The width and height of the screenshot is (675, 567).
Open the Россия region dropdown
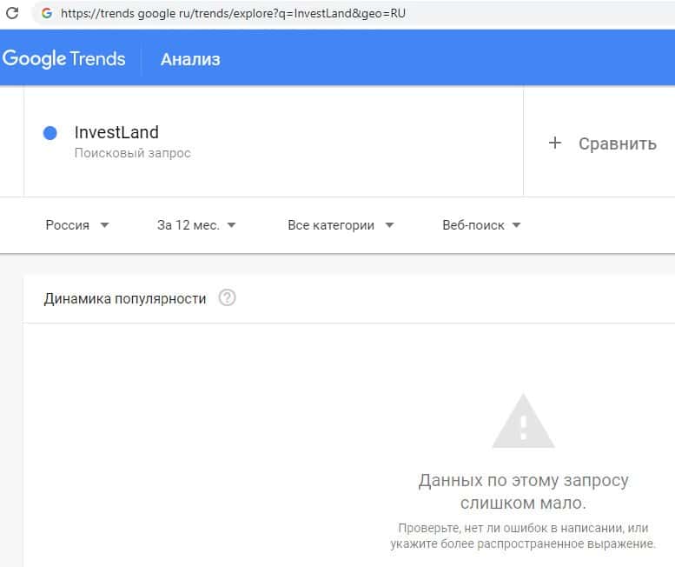[77, 225]
